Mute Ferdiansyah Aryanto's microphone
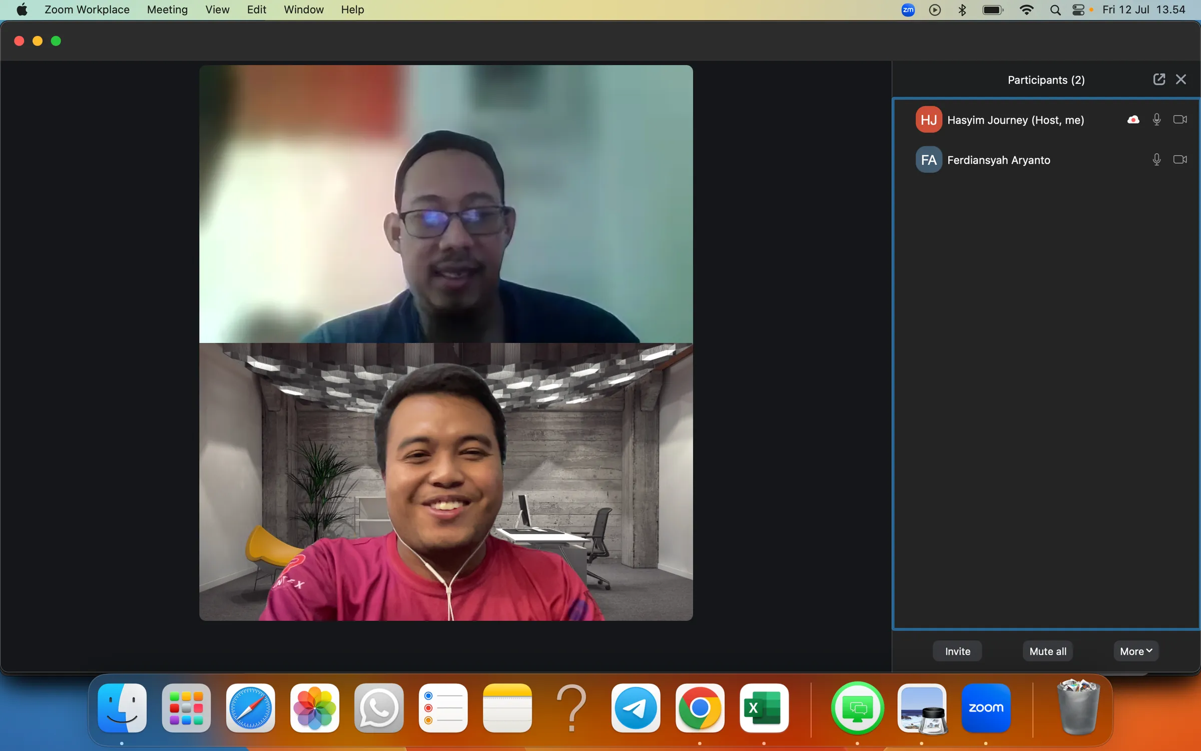 point(1156,159)
